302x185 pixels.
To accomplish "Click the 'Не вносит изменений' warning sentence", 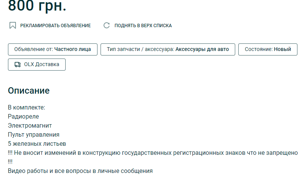I will [x=153, y=153].
